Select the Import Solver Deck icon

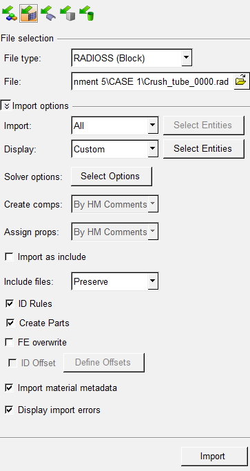point(29,14)
